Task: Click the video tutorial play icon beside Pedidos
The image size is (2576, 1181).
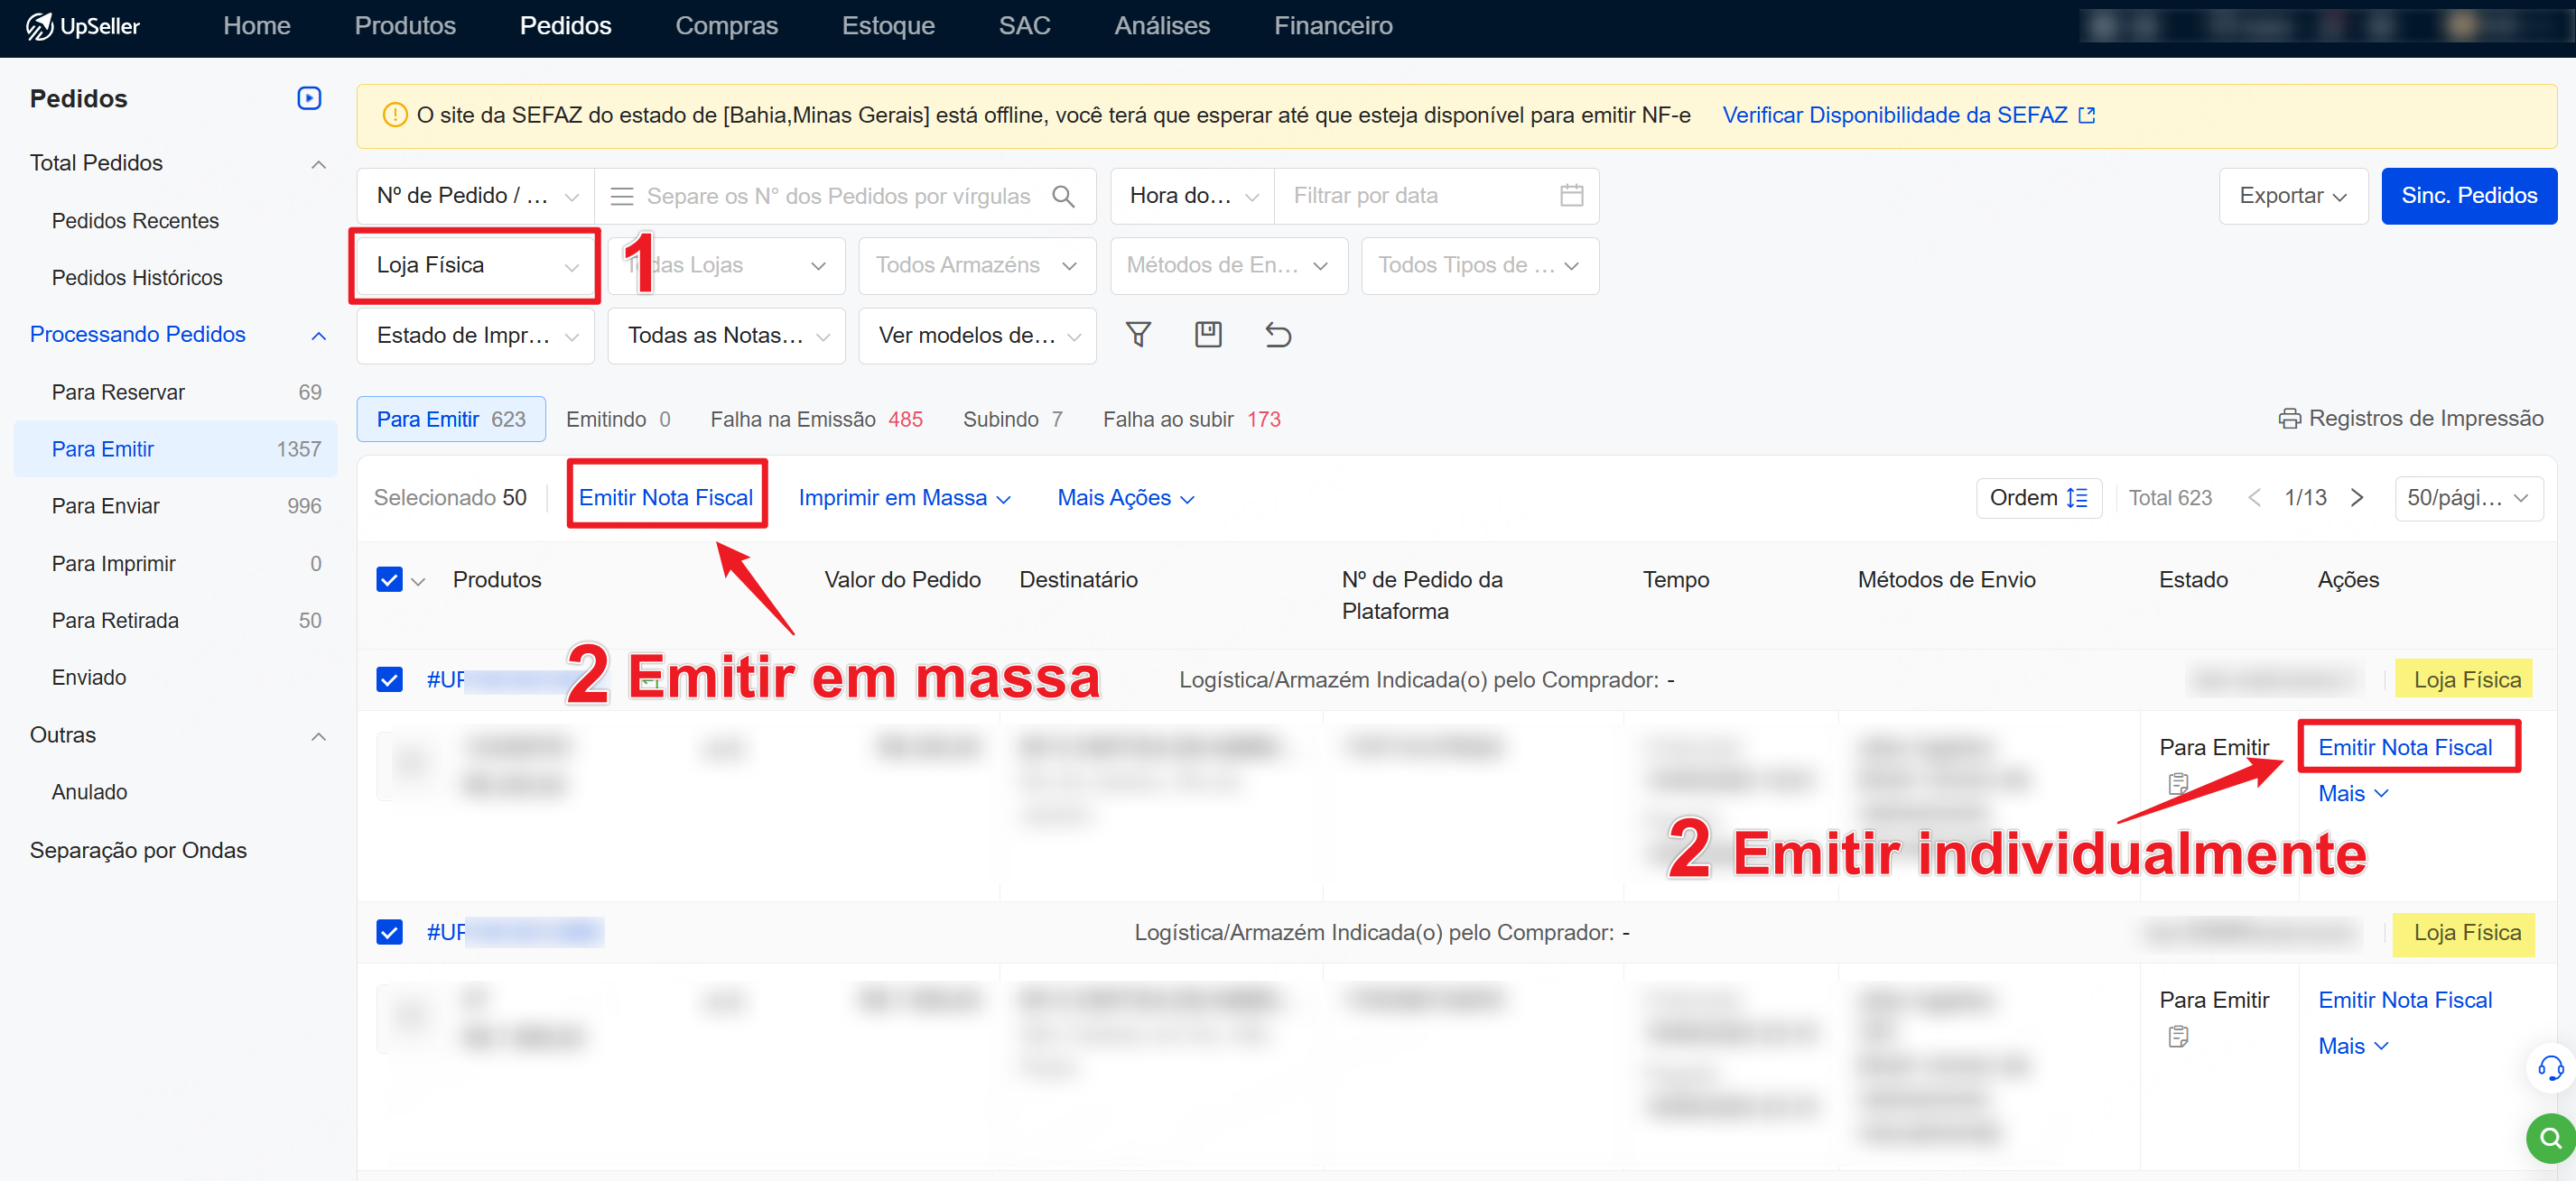Action: tap(309, 98)
